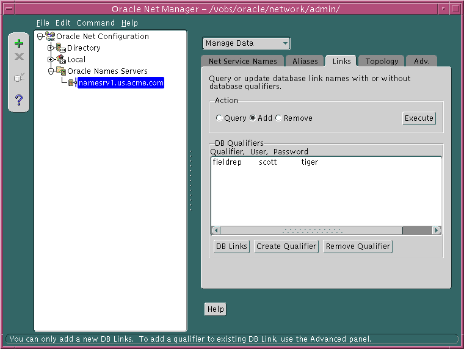Switch to the Adv. tab

(421, 61)
